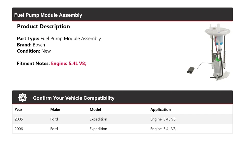Screen dimensions: 245x141
Task: Select the 2005 year cell
Action: (x=19, y=119)
